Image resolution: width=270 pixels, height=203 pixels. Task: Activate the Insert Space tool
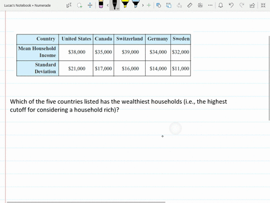[x=90, y=5]
